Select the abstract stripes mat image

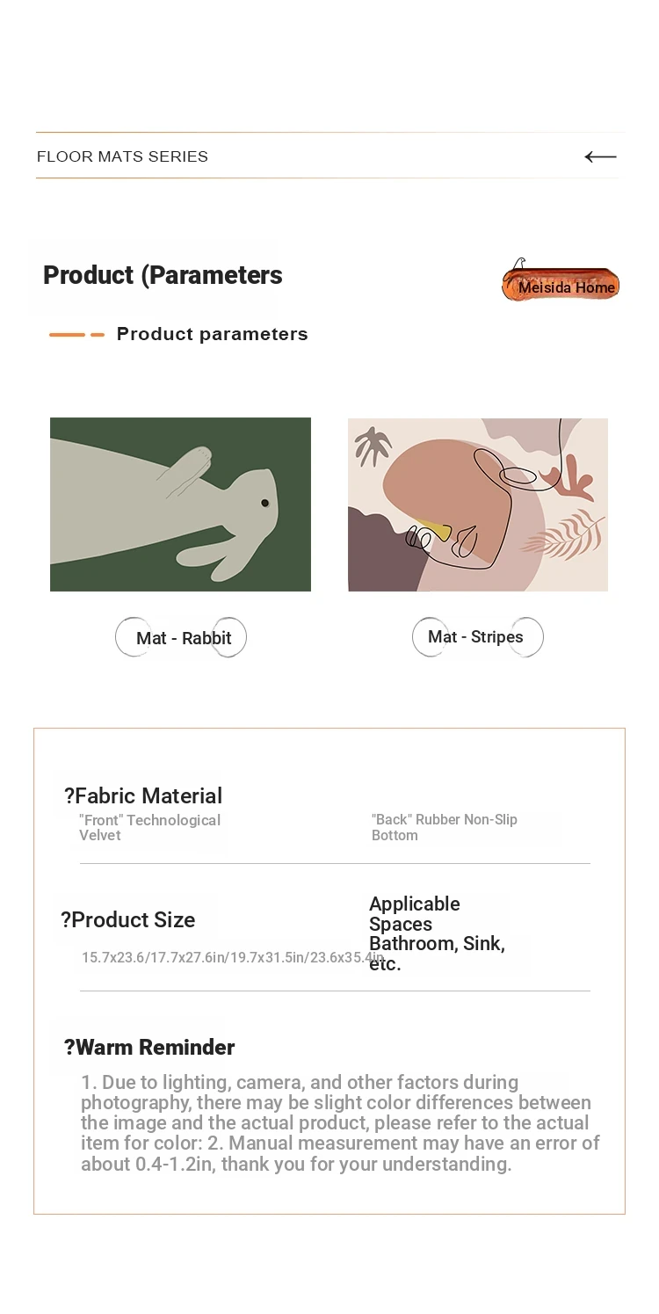click(x=478, y=505)
